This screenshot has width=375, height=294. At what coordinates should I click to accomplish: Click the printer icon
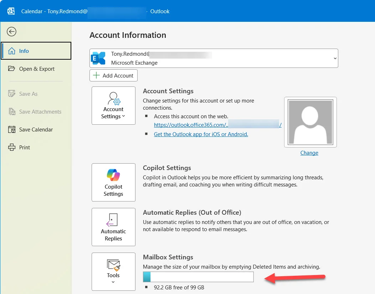(12, 147)
